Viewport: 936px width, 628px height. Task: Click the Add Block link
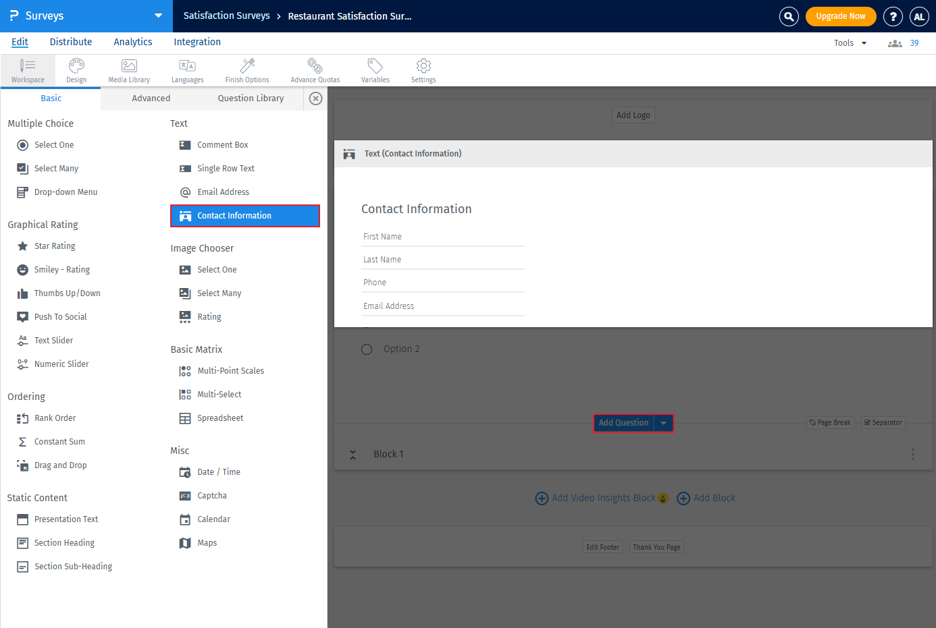click(706, 498)
